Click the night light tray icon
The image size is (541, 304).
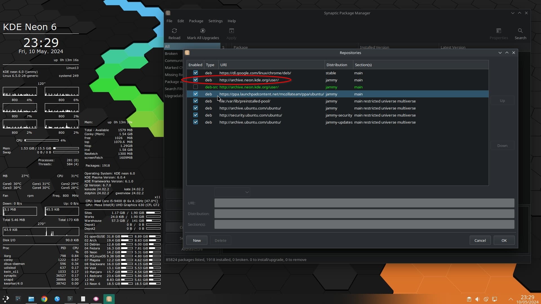(x=486, y=299)
